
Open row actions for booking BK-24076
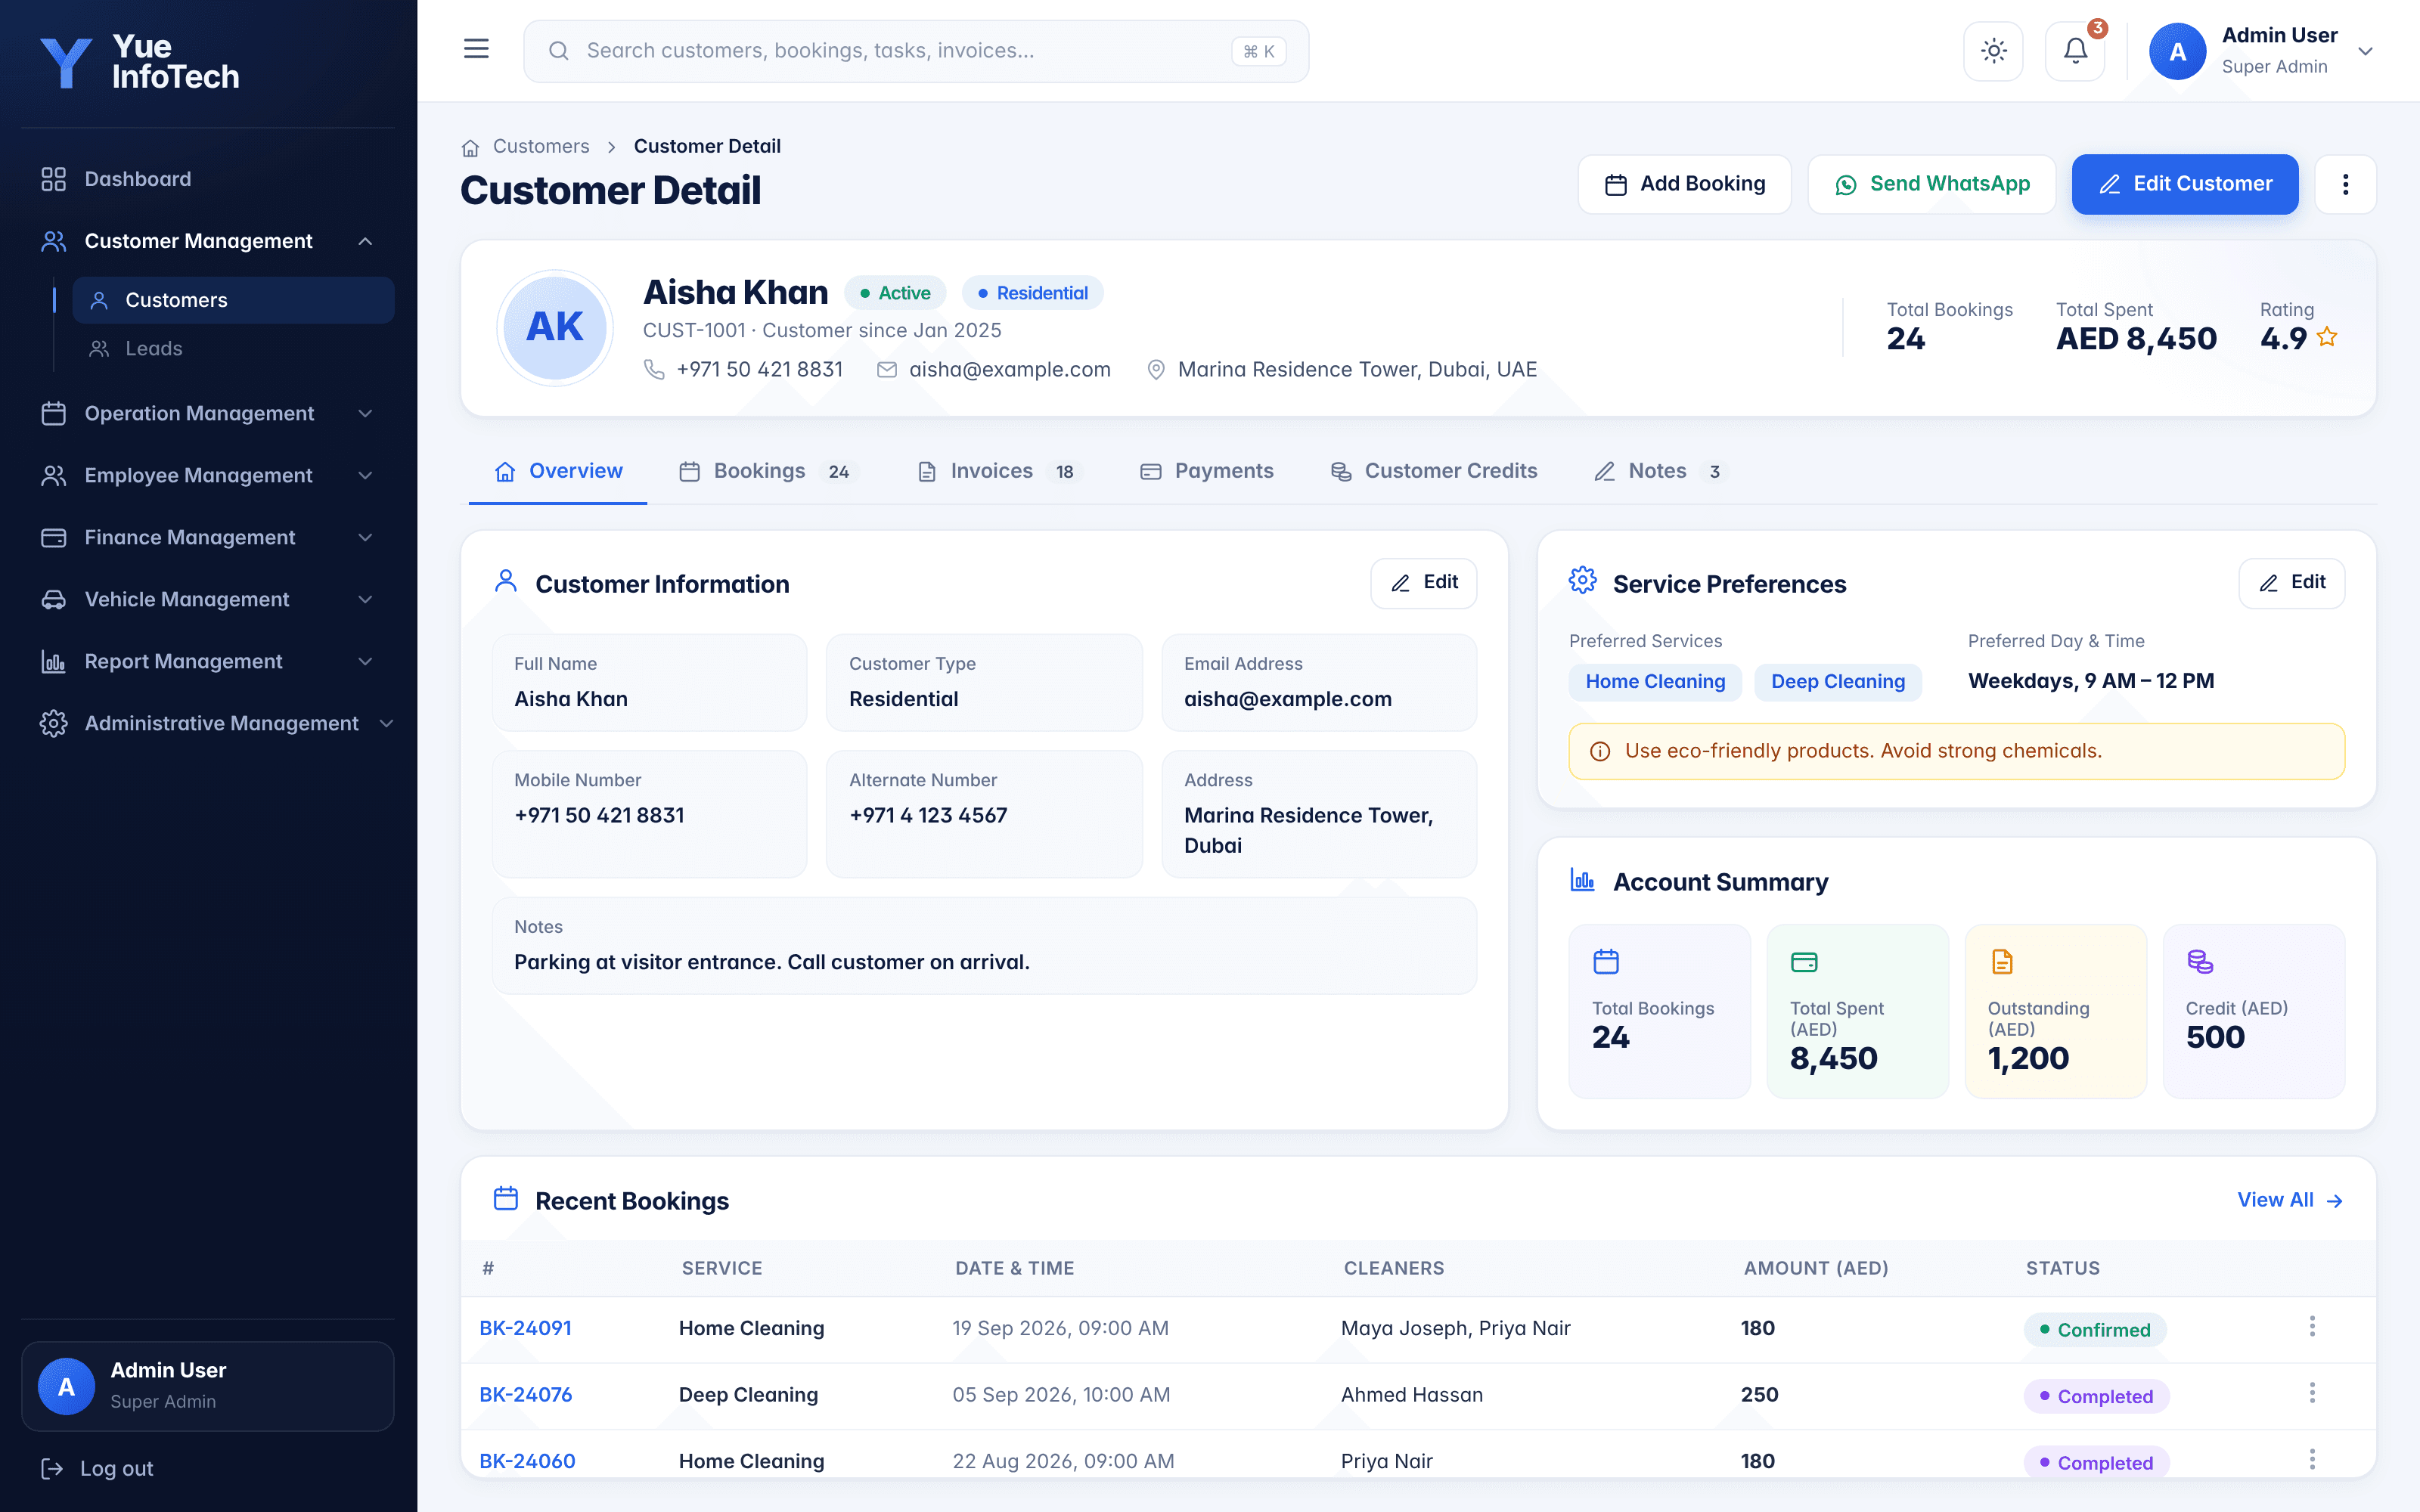pyautogui.click(x=2312, y=1393)
